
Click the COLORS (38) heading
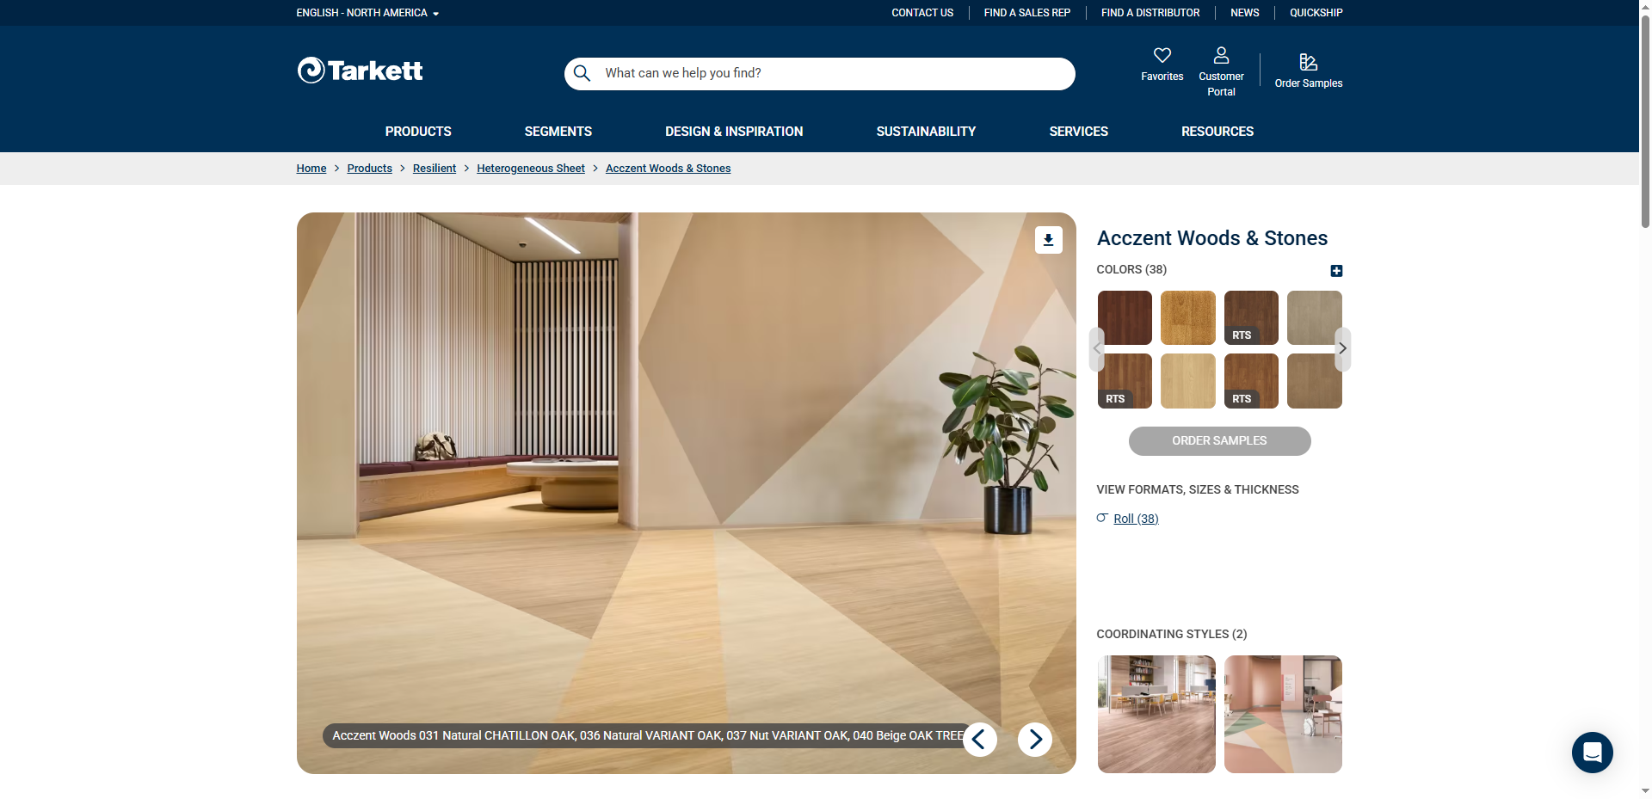1131,269
